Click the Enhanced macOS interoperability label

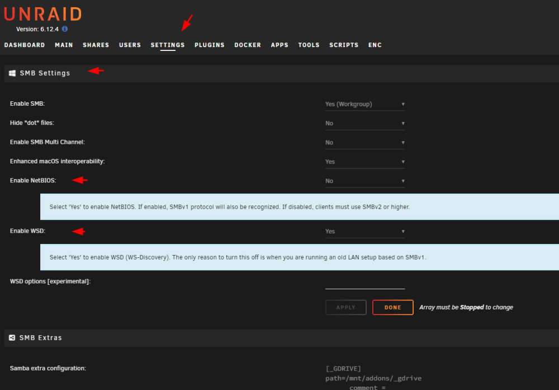pyautogui.click(x=58, y=162)
